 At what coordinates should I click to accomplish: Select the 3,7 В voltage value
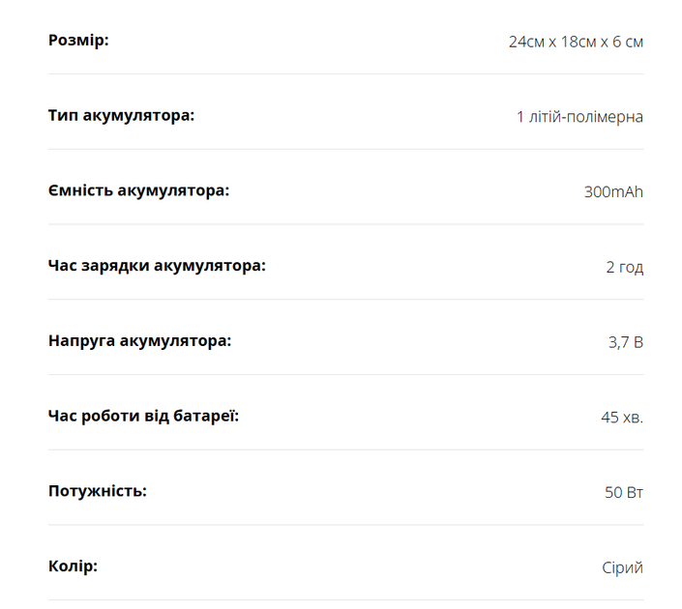(x=626, y=342)
